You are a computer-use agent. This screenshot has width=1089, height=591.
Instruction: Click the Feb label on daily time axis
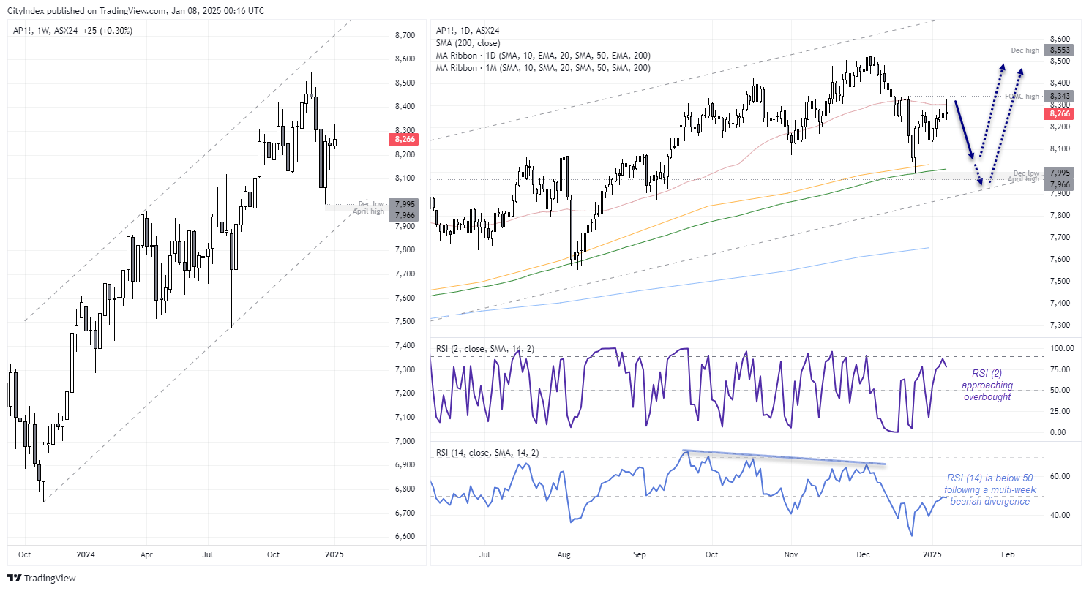pos(1008,554)
